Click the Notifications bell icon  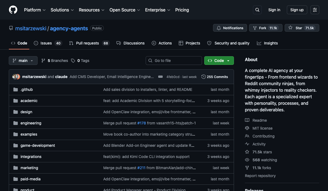pyautogui.click(x=219, y=28)
